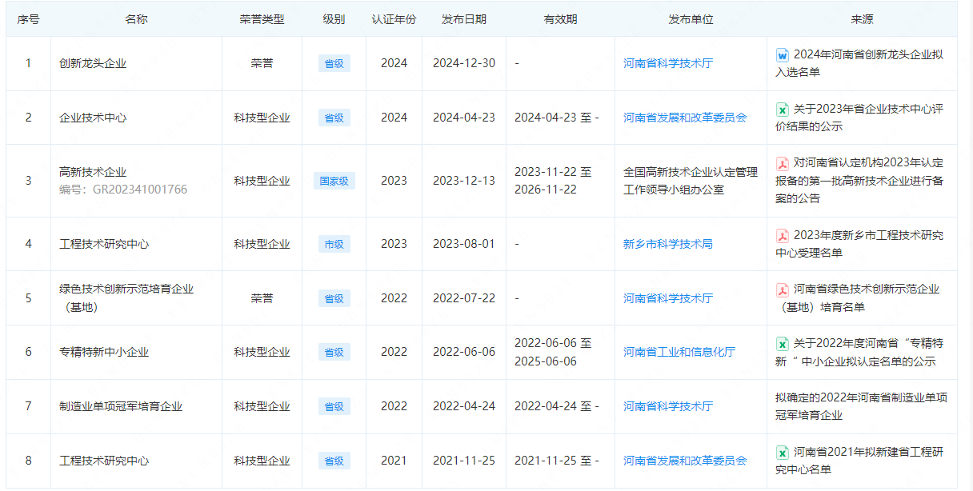Click the 认证年份 column header
The height and width of the screenshot is (491, 973).
(394, 19)
